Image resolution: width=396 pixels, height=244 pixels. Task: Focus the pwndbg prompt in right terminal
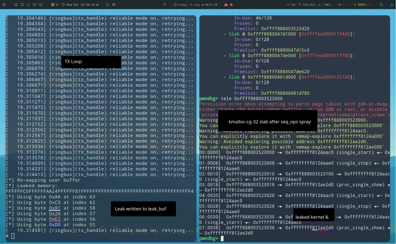coord(222,239)
